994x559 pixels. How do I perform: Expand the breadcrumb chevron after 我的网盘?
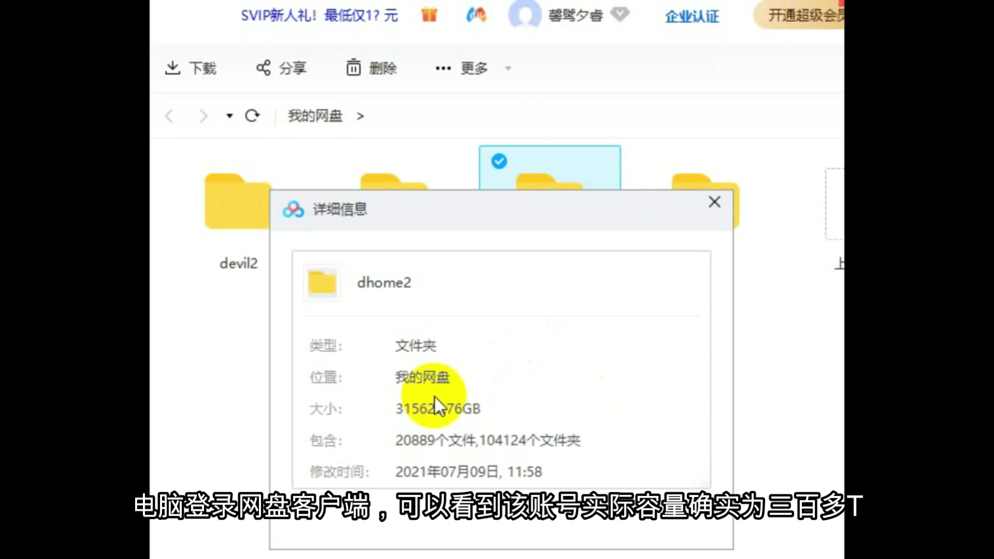[360, 116]
